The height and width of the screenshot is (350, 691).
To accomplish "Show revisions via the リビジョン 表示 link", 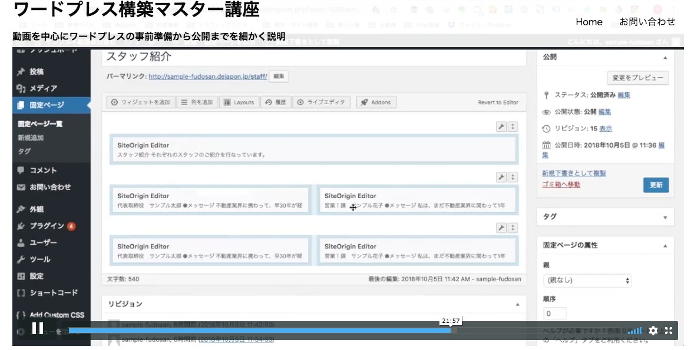I will click(x=606, y=129).
